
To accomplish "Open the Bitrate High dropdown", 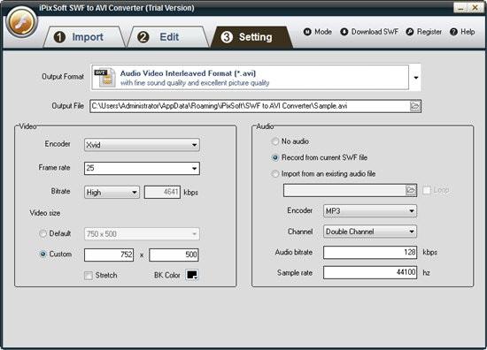I will 112,192.
